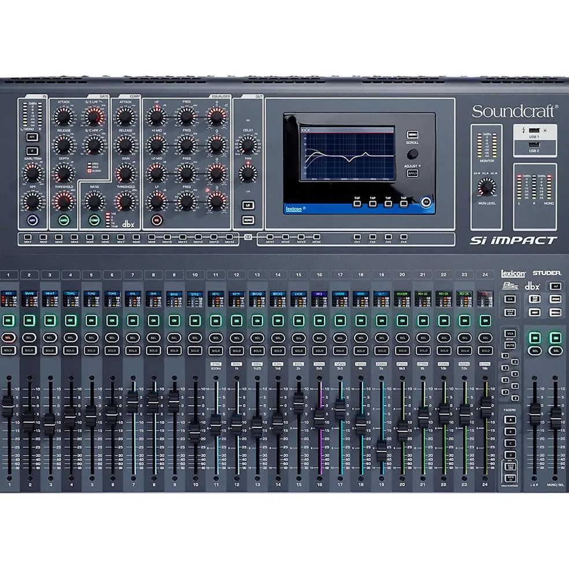Click the STORE button

555,299
